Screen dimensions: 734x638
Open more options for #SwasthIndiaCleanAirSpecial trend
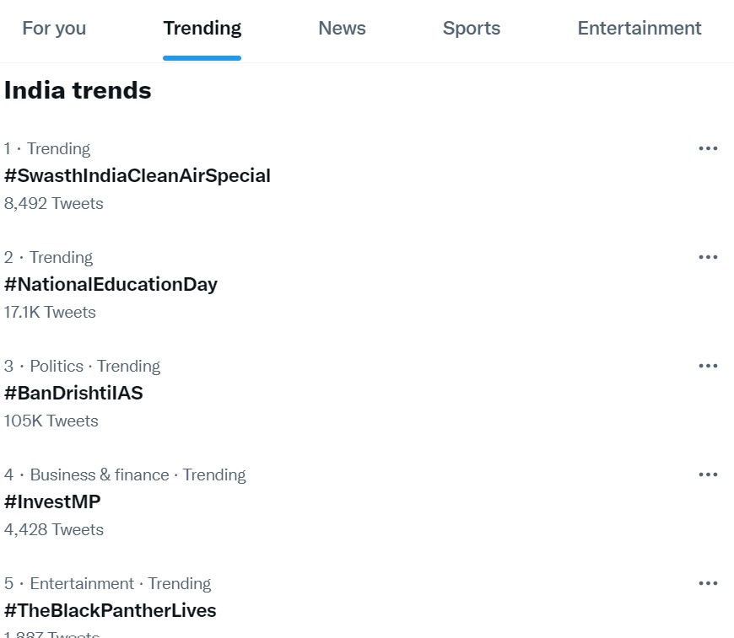click(x=708, y=149)
